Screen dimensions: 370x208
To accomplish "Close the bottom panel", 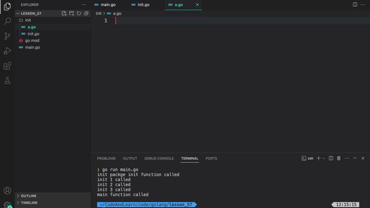I will pos(362,158).
